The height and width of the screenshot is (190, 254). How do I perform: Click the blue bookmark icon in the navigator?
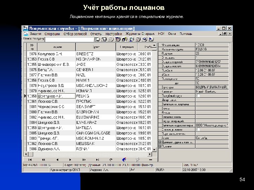124,160
